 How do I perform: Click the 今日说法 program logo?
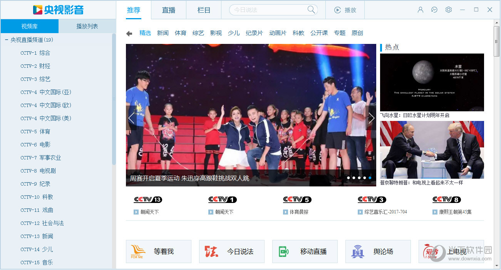click(x=211, y=252)
